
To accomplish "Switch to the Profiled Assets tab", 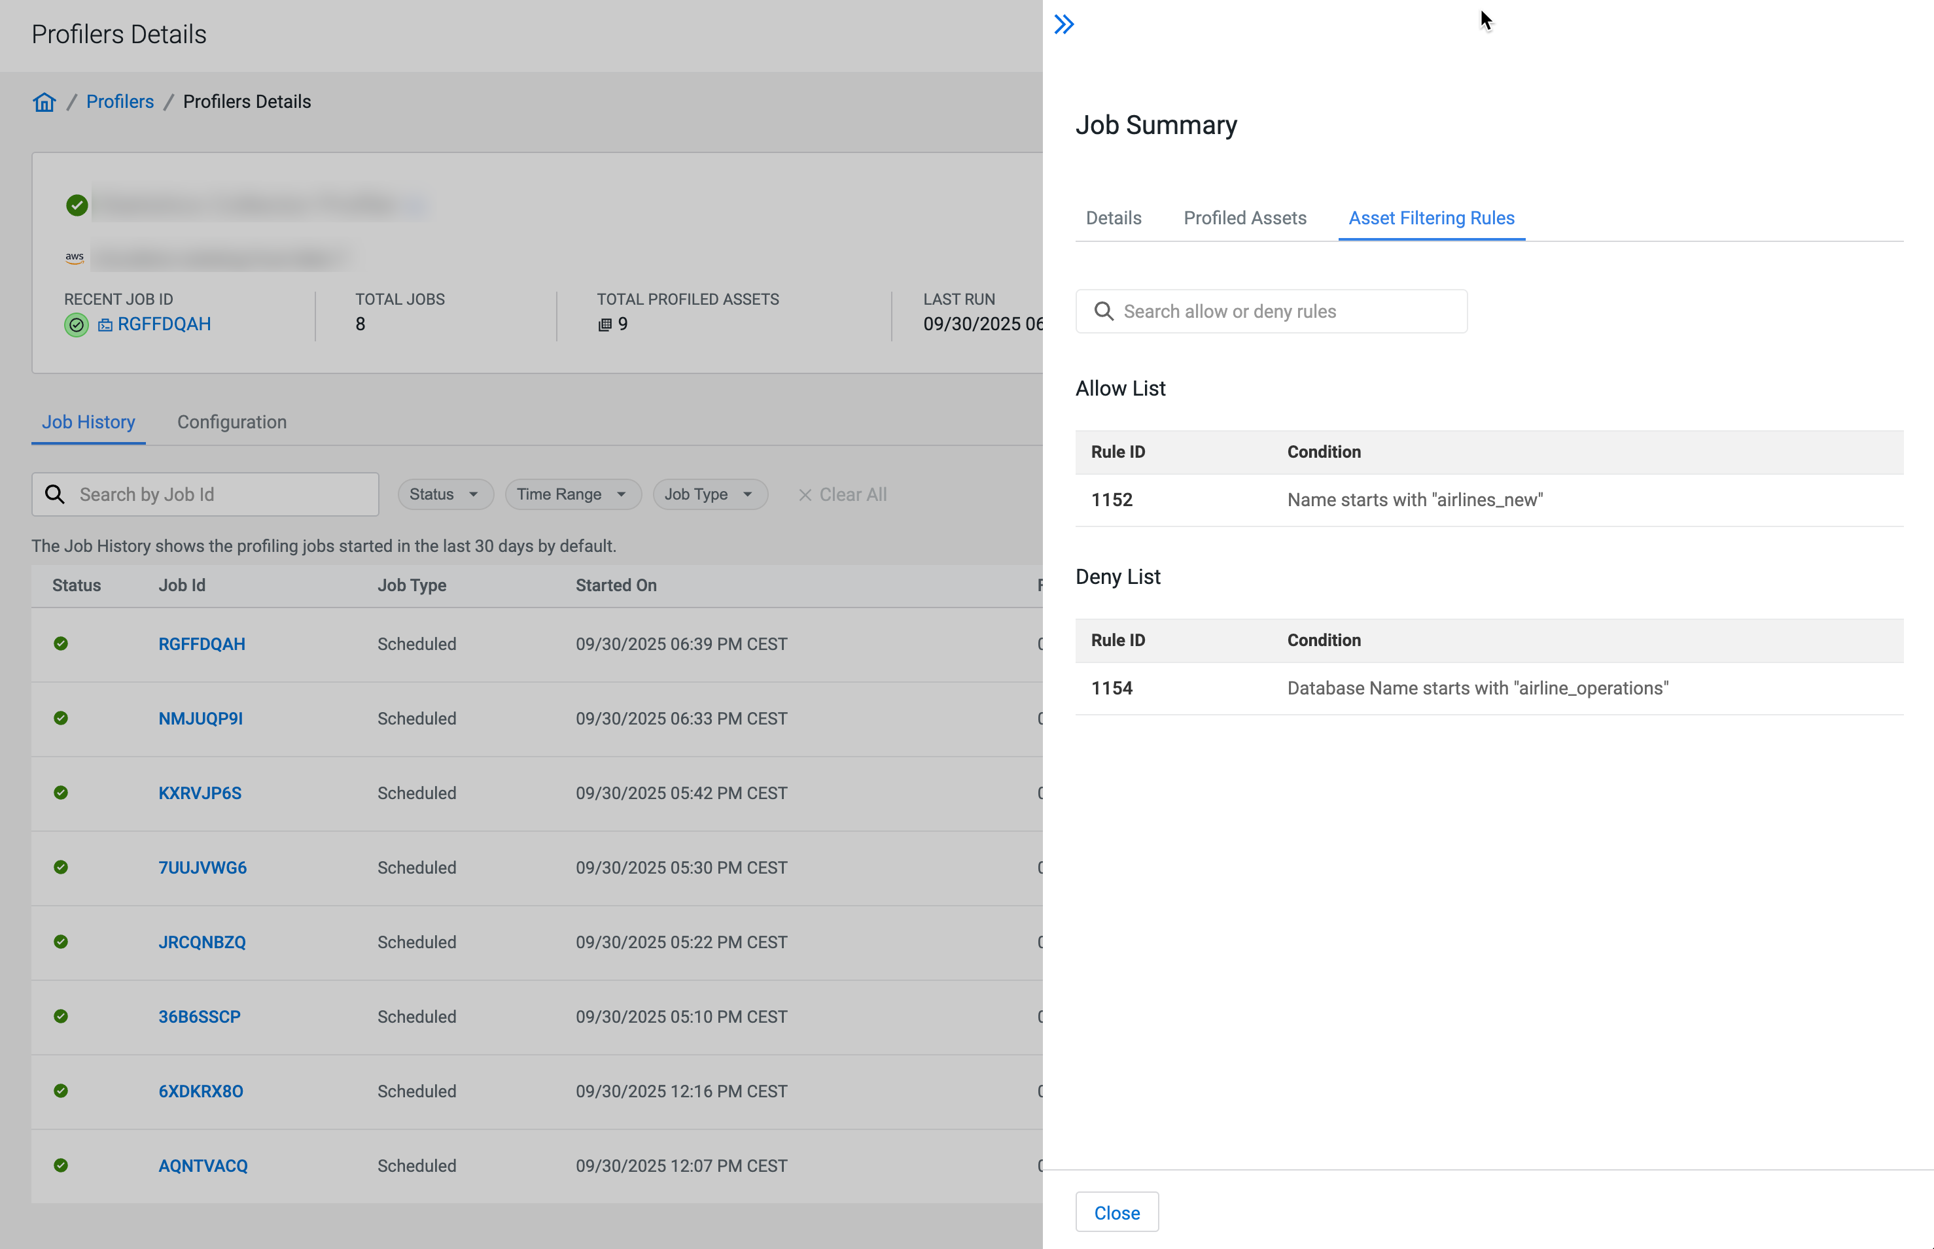I will point(1244,218).
